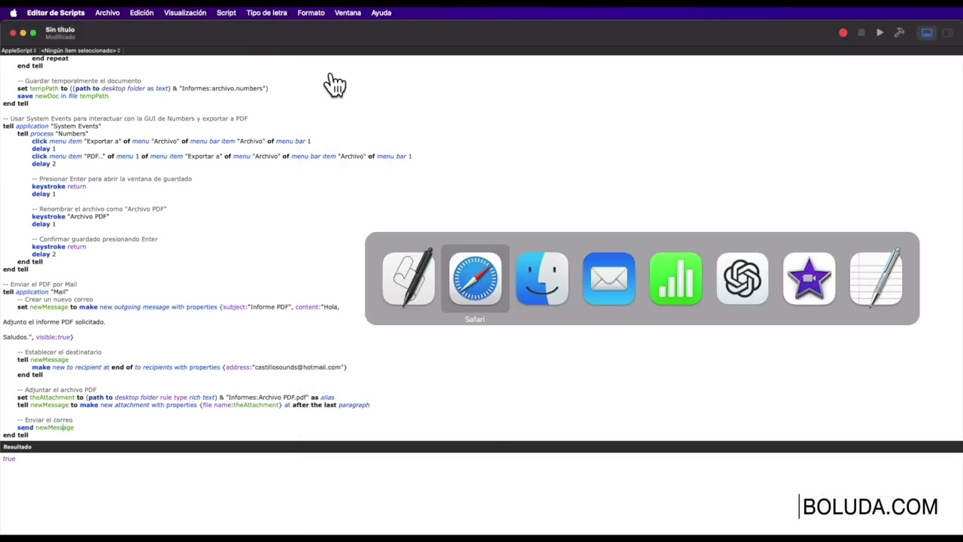
Task: Click comment Usar System Events para interactuar
Action: click(x=125, y=119)
